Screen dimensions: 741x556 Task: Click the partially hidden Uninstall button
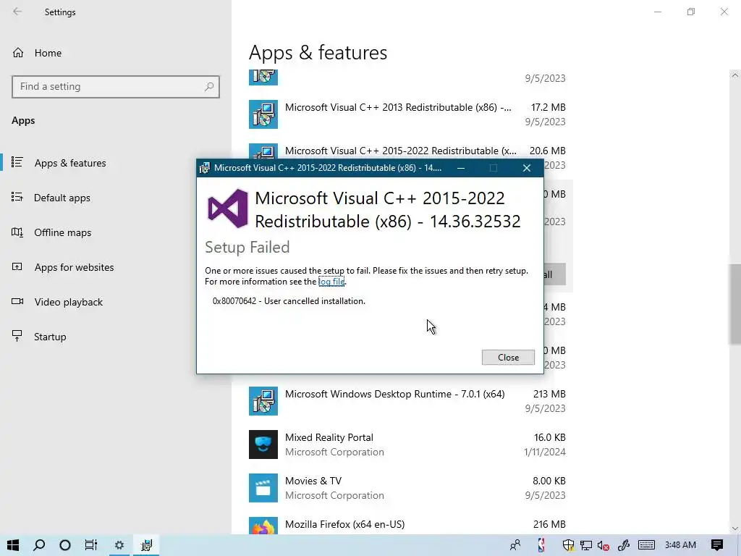[x=555, y=274]
